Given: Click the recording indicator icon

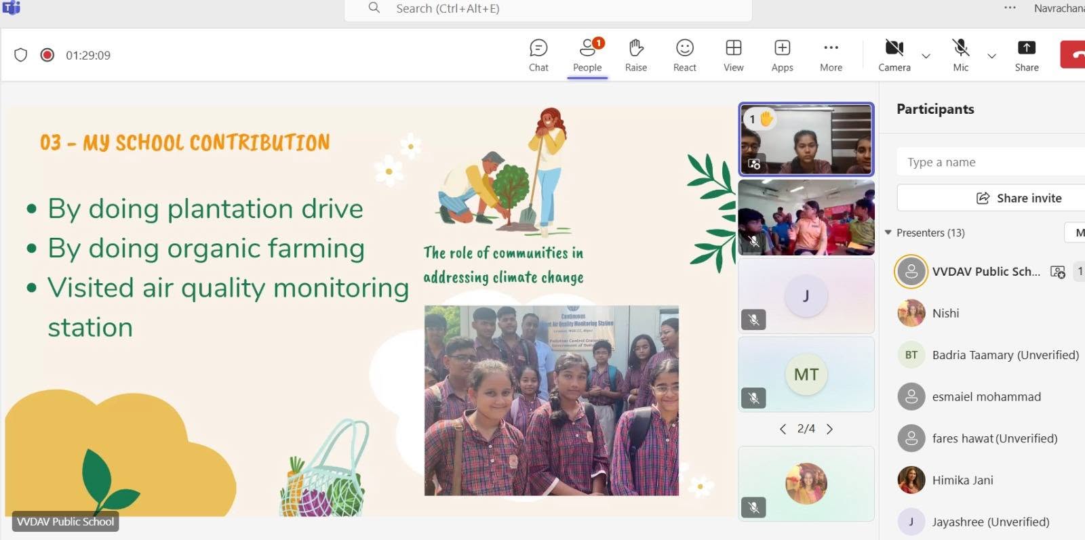Looking at the screenshot, I should (47, 55).
